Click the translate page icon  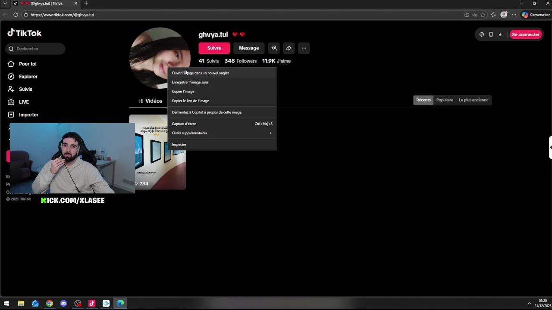(x=475, y=15)
